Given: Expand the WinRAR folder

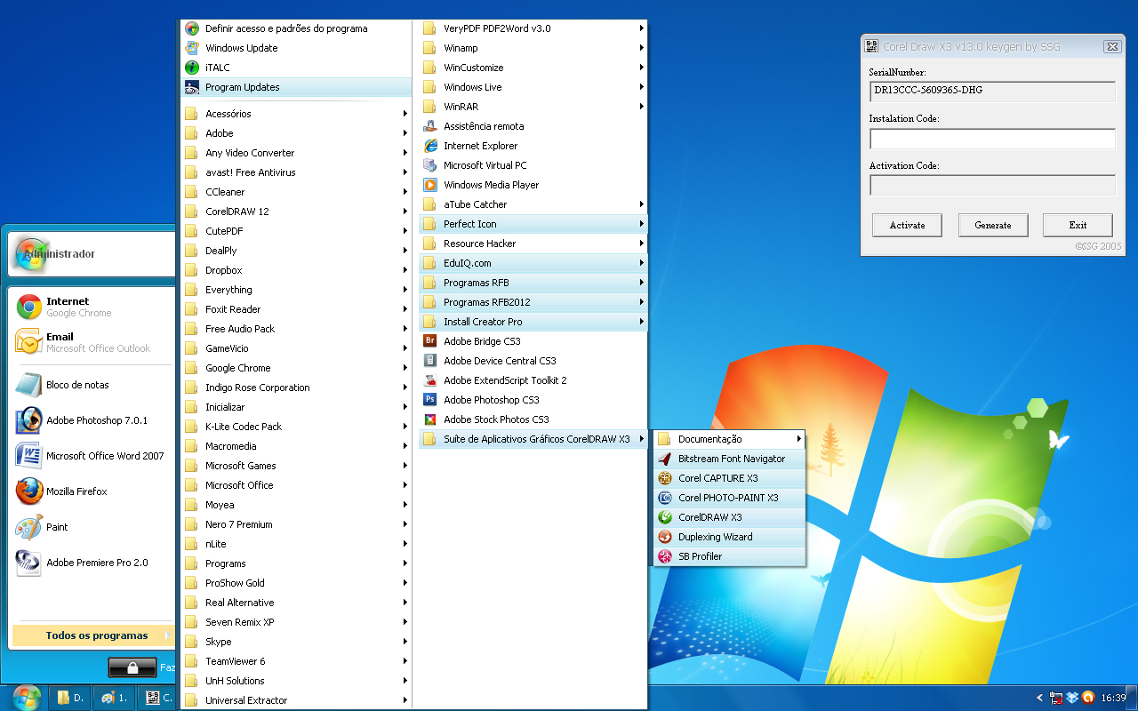Looking at the screenshot, I should click(x=533, y=107).
